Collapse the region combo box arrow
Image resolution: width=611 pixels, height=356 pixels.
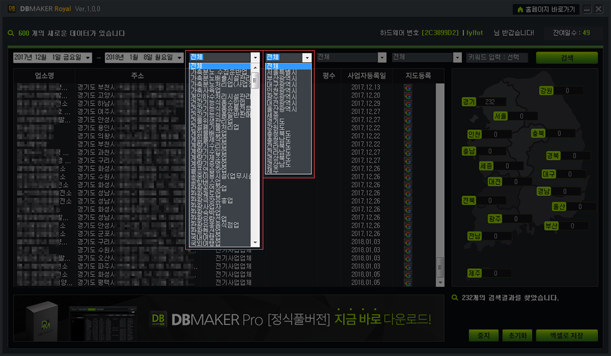tap(307, 57)
